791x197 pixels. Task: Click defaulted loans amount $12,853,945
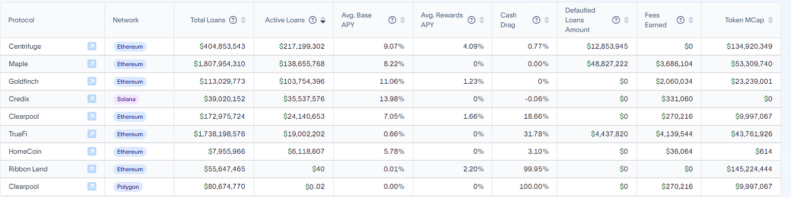tap(608, 46)
